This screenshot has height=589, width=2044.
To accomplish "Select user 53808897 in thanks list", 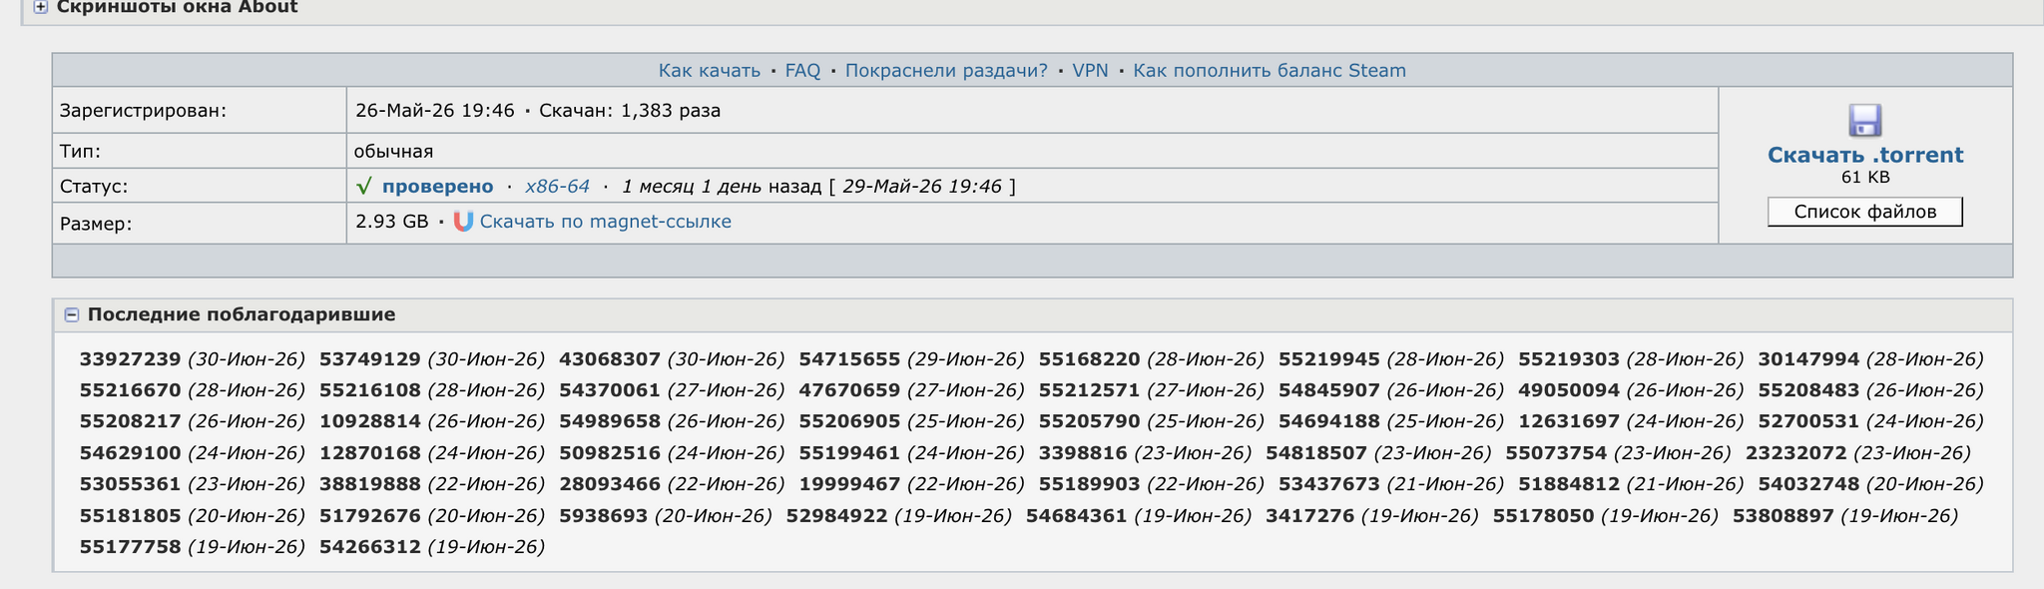I will click(1783, 516).
